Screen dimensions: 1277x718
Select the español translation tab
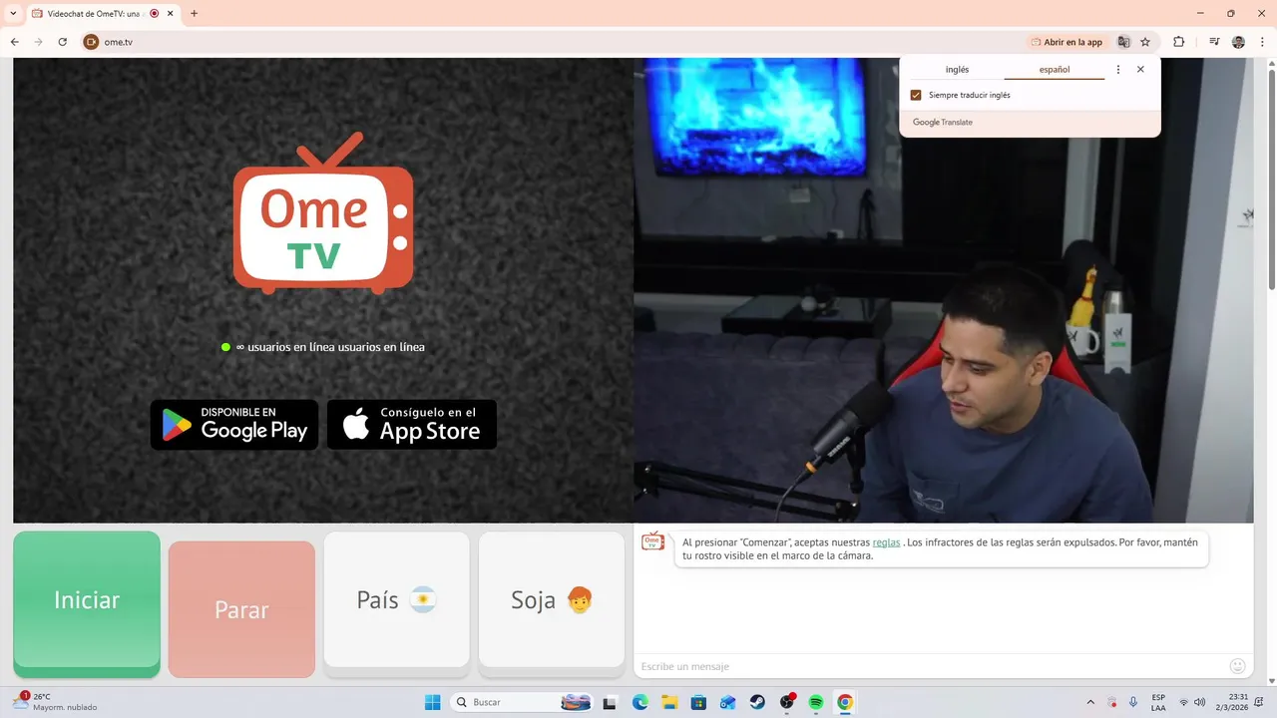point(1055,70)
